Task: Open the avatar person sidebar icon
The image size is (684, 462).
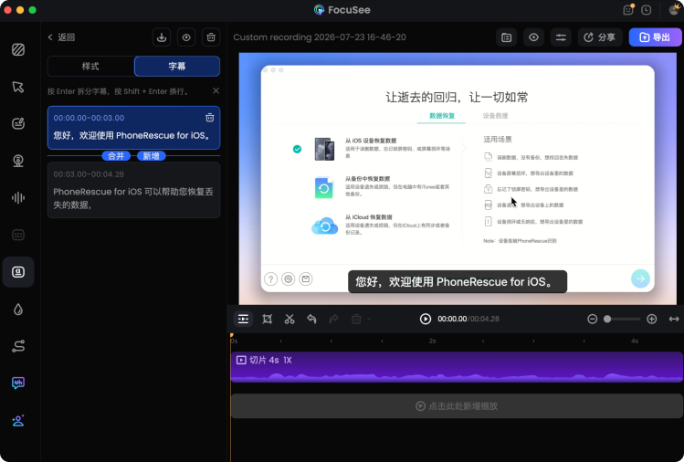Action: pyautogui.click(x=18, y=421)
